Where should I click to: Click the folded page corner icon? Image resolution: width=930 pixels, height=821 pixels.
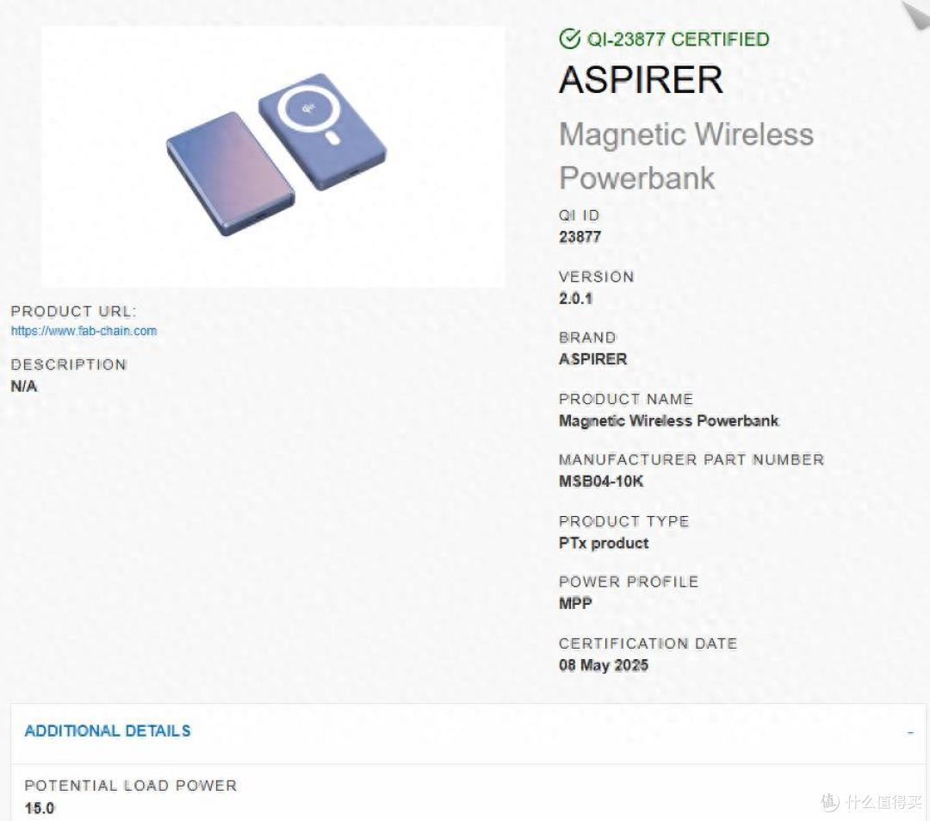[915, 15]
